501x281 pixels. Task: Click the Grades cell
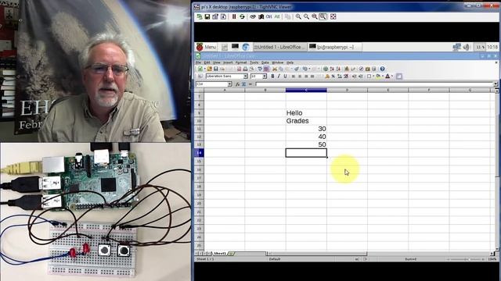click(x=306, y=121)
